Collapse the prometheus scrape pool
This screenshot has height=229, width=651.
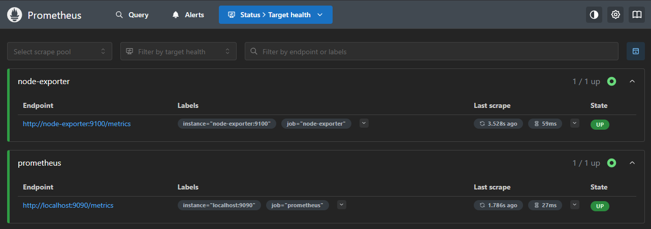[632, 163]
